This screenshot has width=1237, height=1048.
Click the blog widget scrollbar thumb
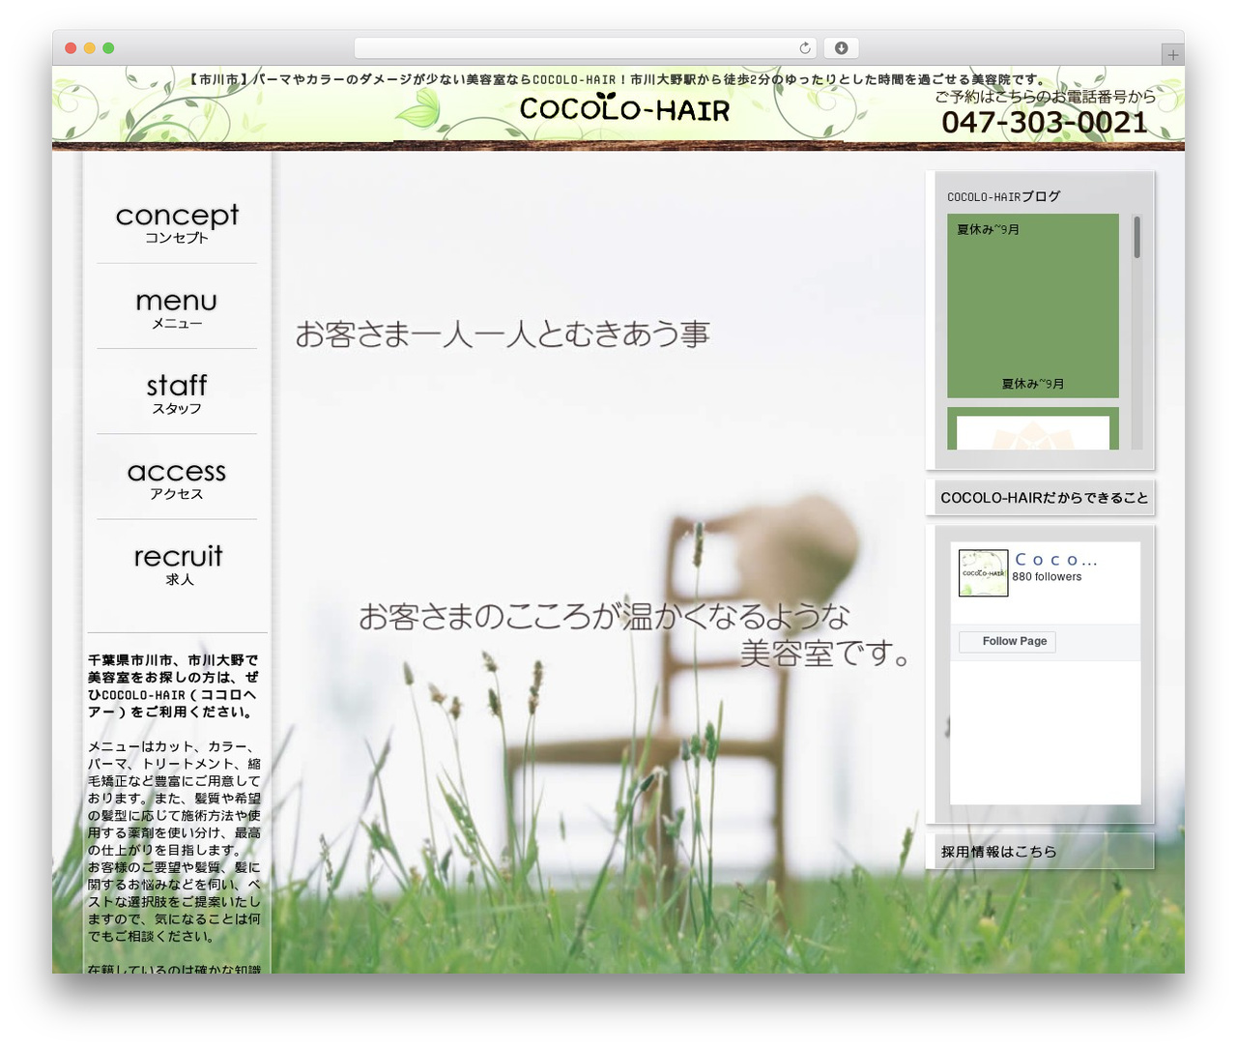coord(1137,237)
